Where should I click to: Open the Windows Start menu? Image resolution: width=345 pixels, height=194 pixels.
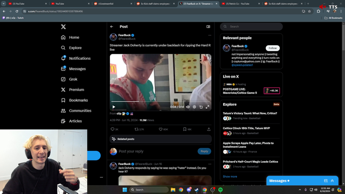(125, 190)
